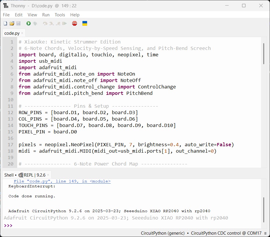The width and height of the screenshot is (270, 237).
Task: Close the Shell pane with its × button
Action: 48,175
